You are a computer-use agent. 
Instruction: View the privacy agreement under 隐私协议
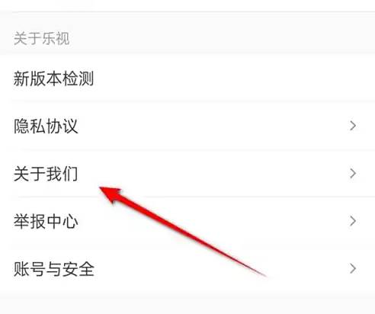tap(46, 126)
